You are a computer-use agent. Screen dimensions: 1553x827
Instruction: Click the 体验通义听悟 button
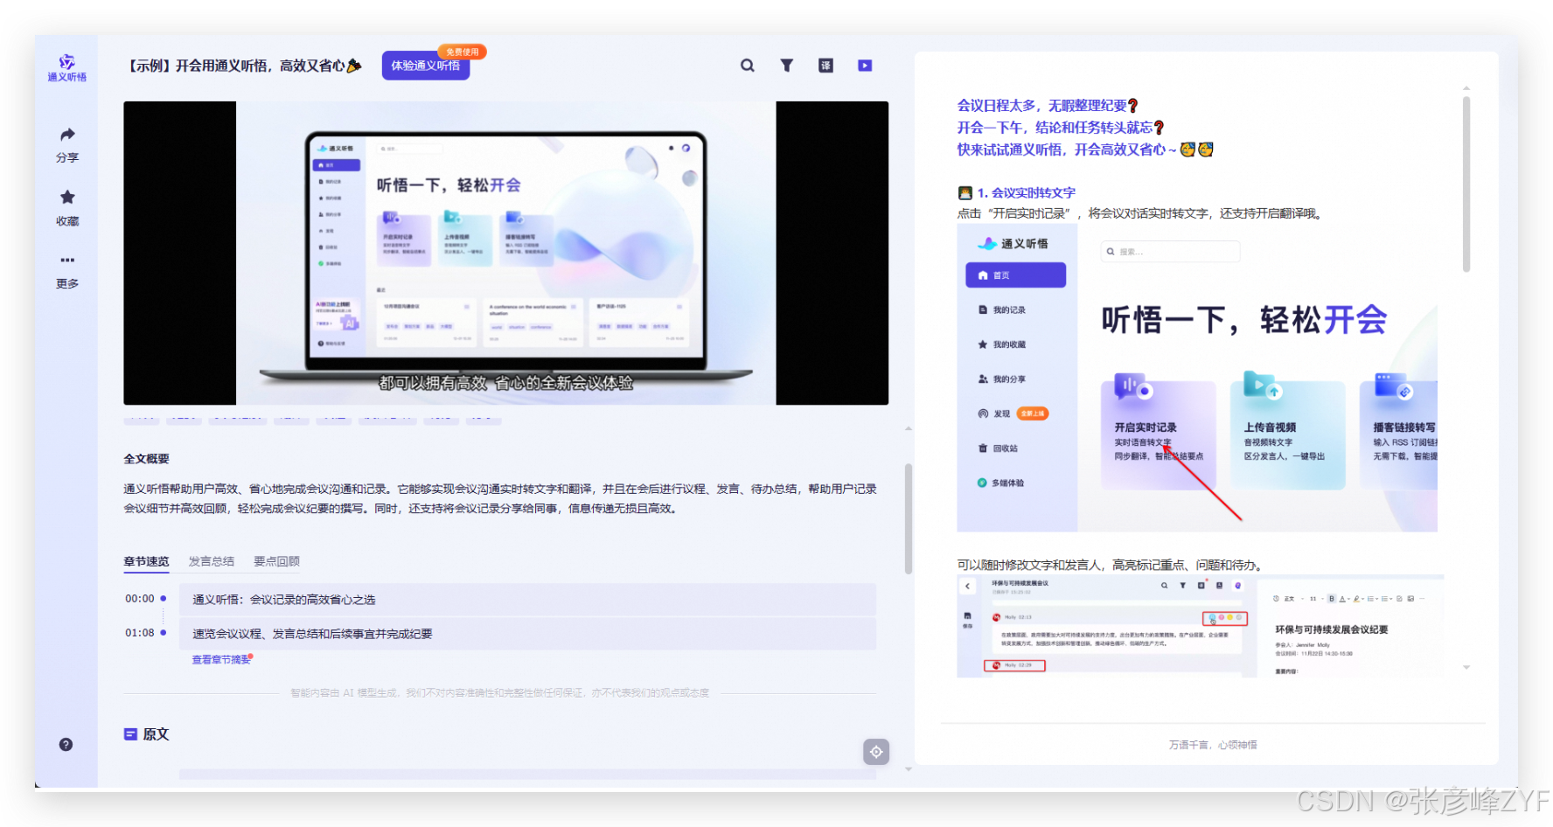[426, 66]
